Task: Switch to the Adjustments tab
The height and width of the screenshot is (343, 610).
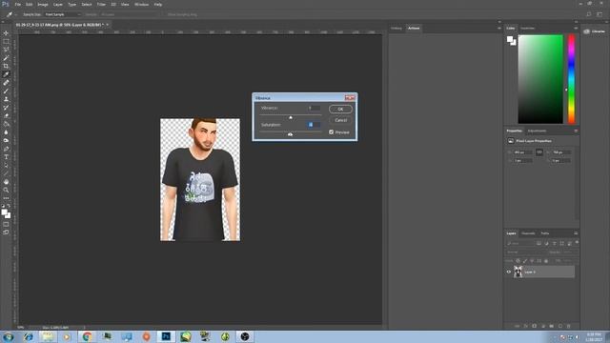Action: pyautogui.click(x=537, y=131)
